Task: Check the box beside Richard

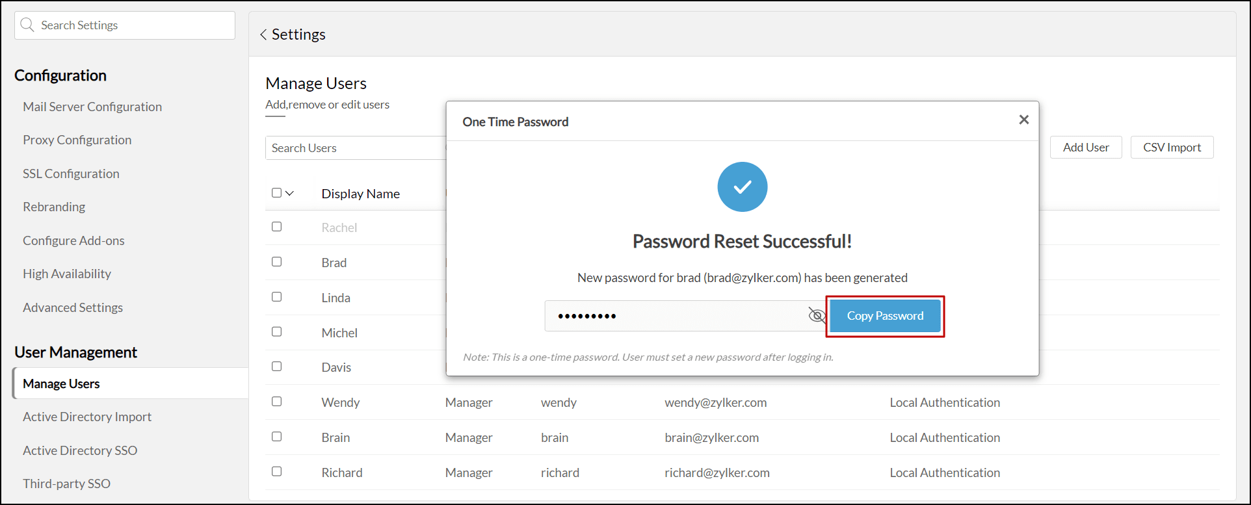Action: [277, 472]
